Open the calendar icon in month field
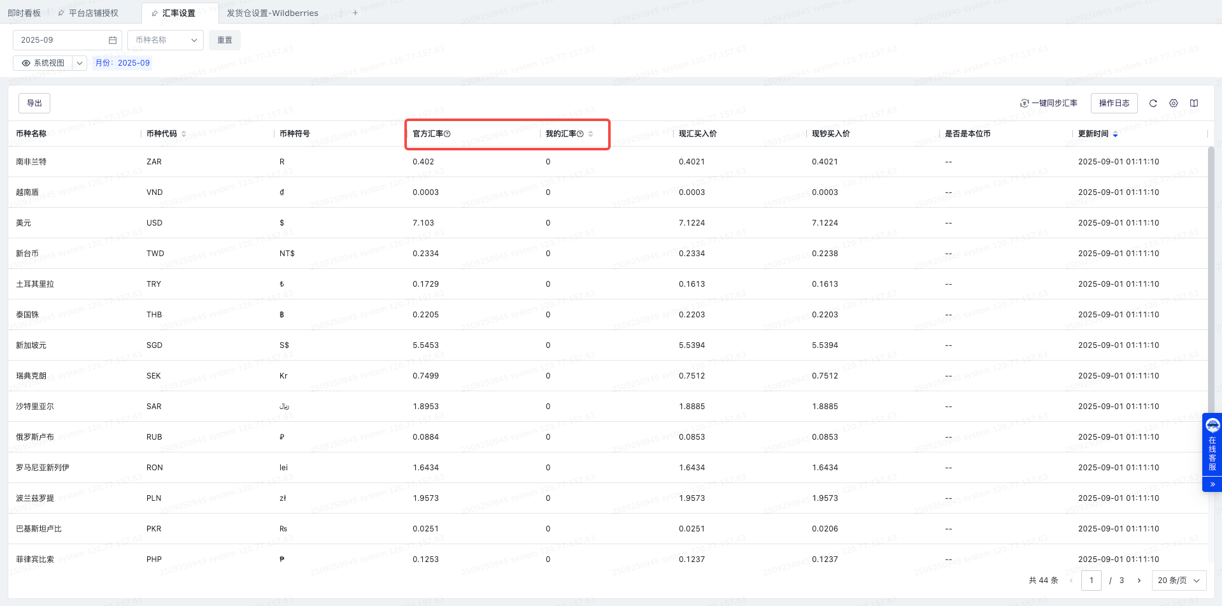This screenshot has width=1222, height=606. pyautogui.click(x=113, y=40)
